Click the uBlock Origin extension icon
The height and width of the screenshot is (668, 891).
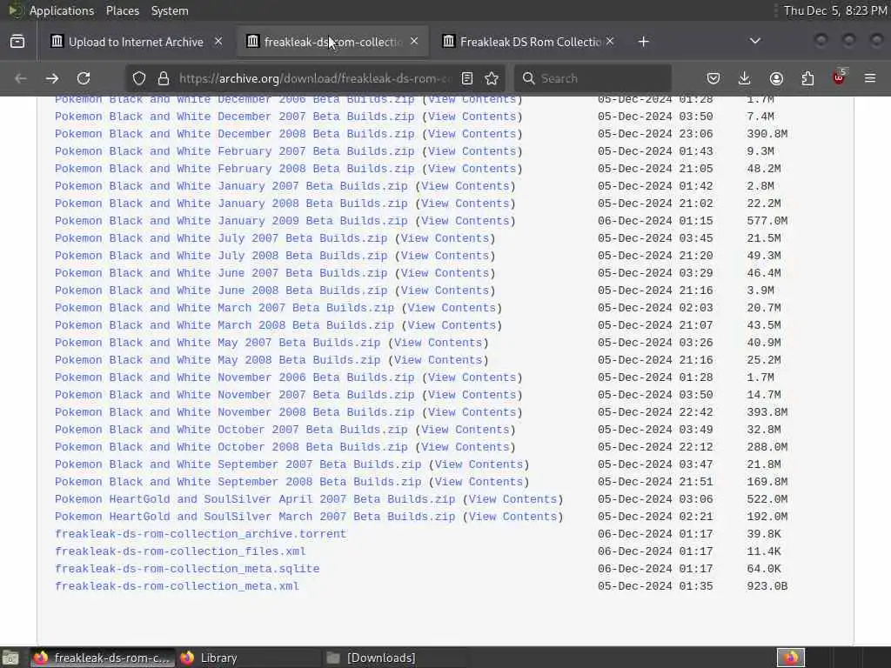coord(839,77)
